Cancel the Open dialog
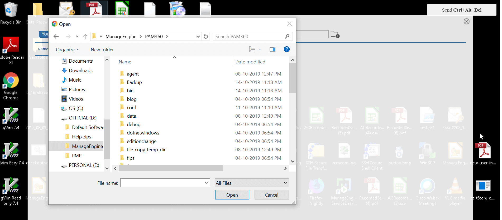The width and height of the screenshot is (502, 220). (x=271, y=195)
